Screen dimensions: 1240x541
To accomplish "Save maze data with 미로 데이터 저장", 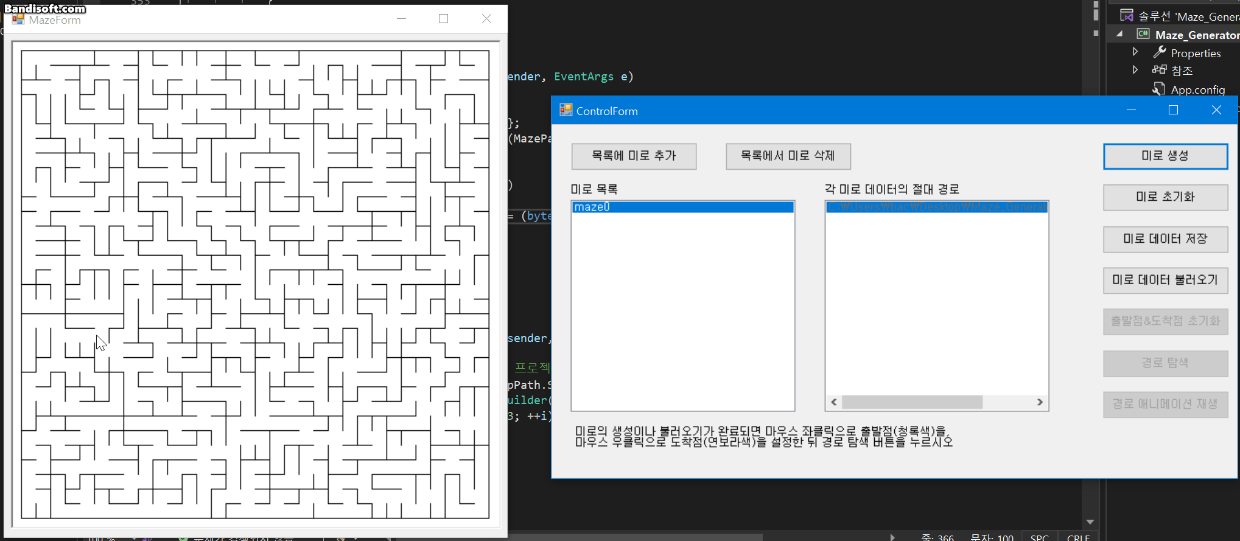I will (1165, 239).
